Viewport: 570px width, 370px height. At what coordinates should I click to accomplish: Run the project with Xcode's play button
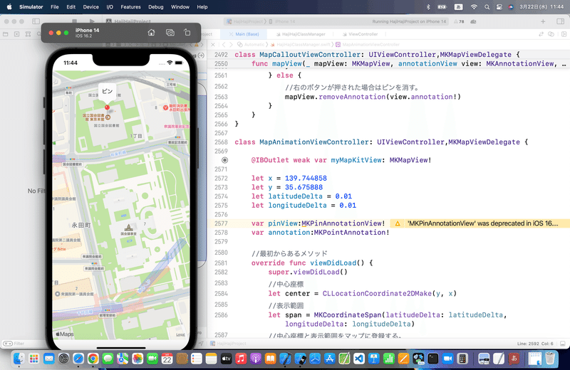(x=92, y=21)
